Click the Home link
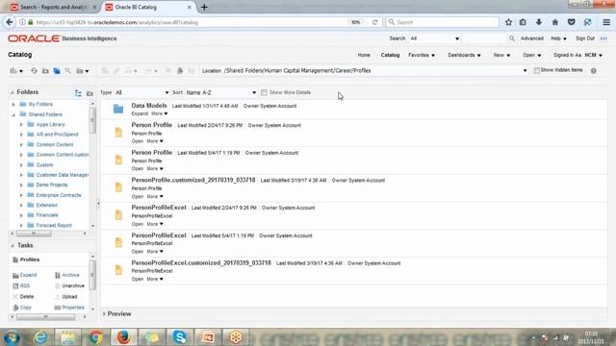The height and width of the screenshot is (346, 616). [x=364, y=56]
